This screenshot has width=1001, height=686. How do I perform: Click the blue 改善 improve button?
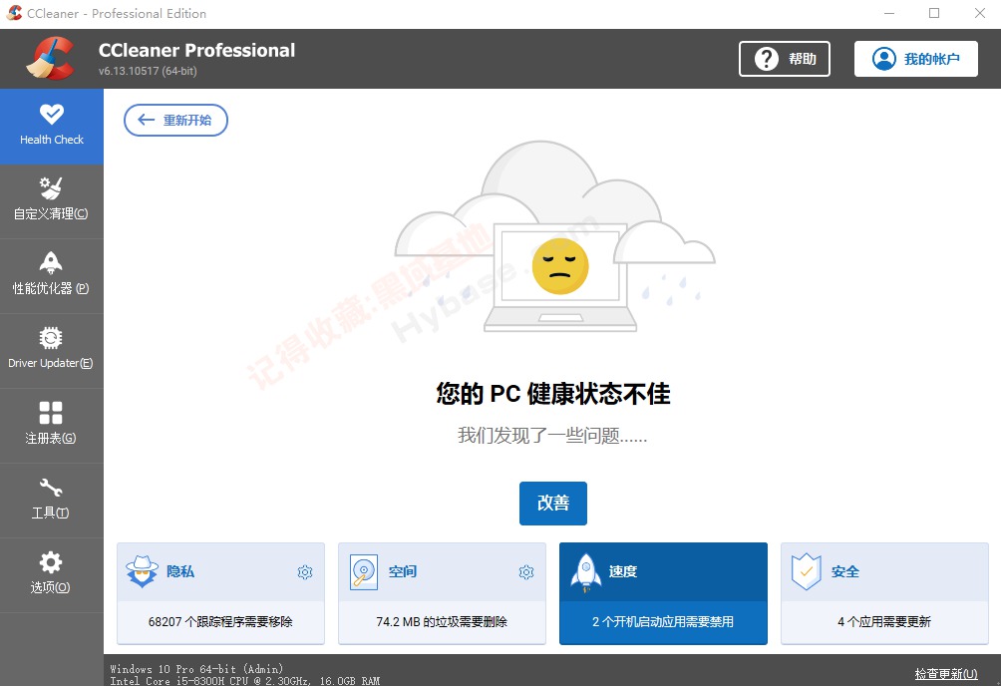tap(553, 504)
